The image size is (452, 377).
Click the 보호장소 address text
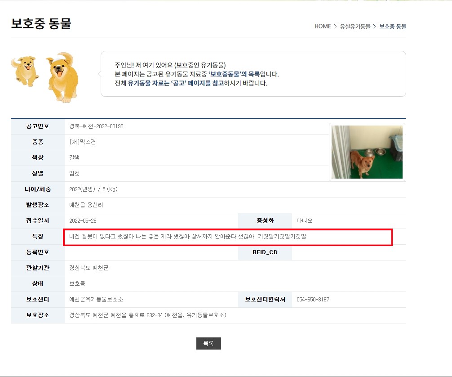point(147,315)
